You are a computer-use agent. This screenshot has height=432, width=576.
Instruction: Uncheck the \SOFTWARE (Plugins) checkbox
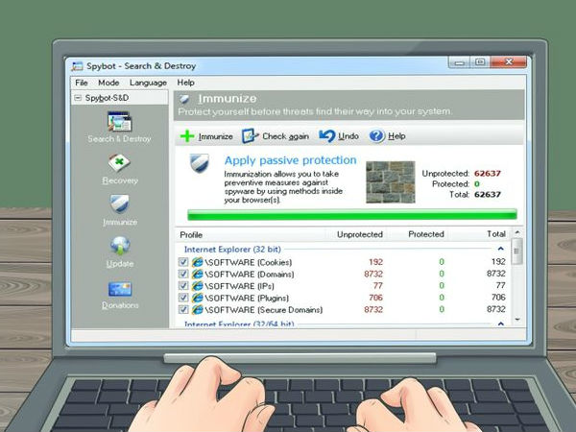click(x=183, y=298)
